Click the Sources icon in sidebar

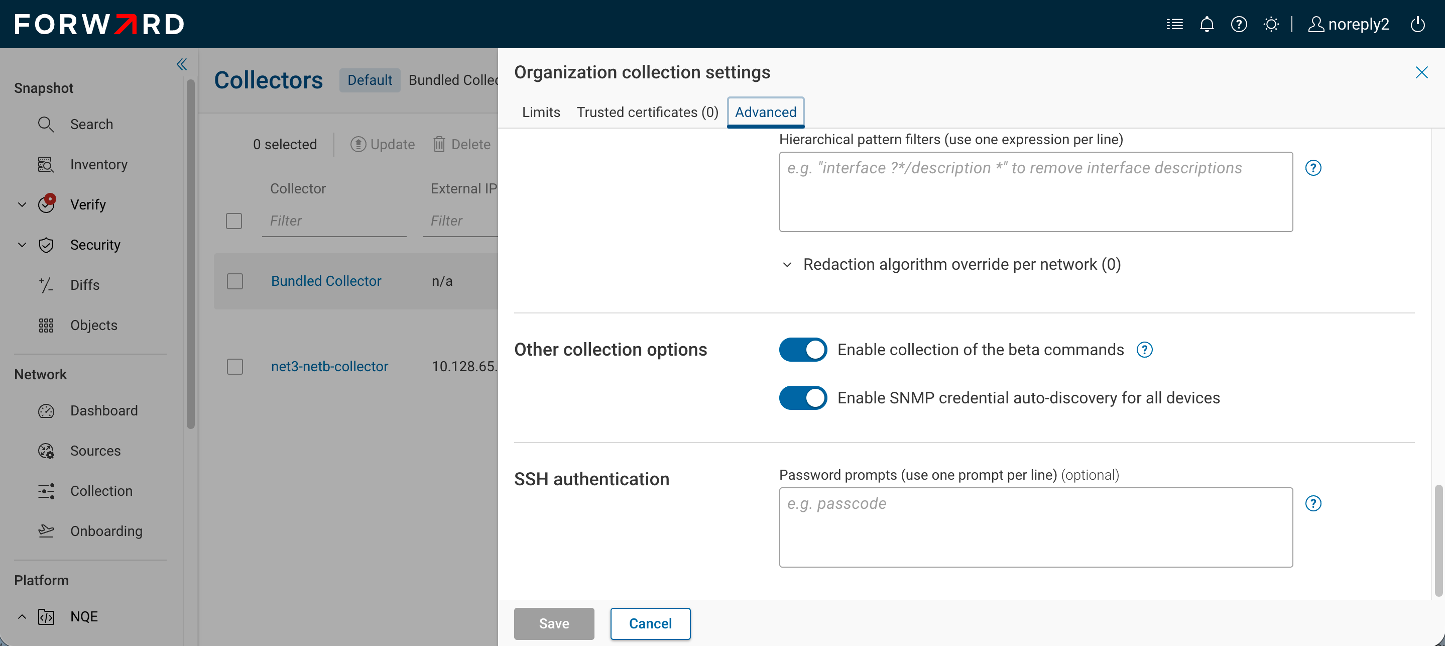[46, 451]
